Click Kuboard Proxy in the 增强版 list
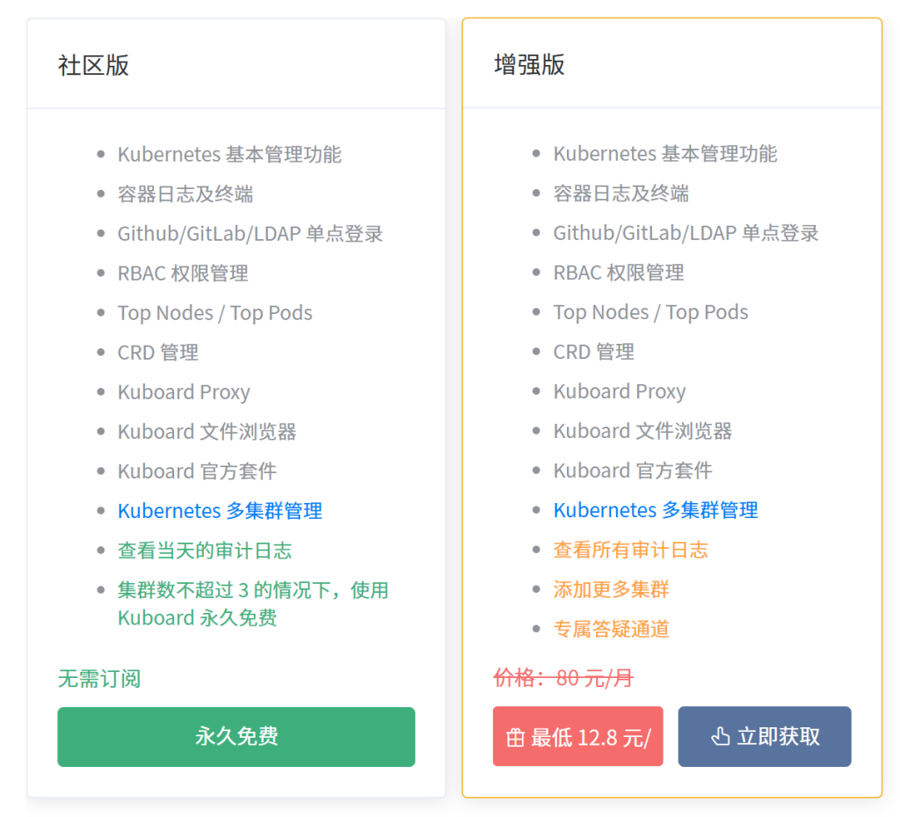This screenshot has height=817, width=900. click(620, 391)
